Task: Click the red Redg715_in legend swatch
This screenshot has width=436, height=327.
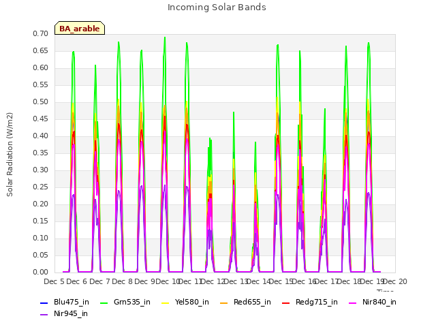Action: tap(285, 302)
